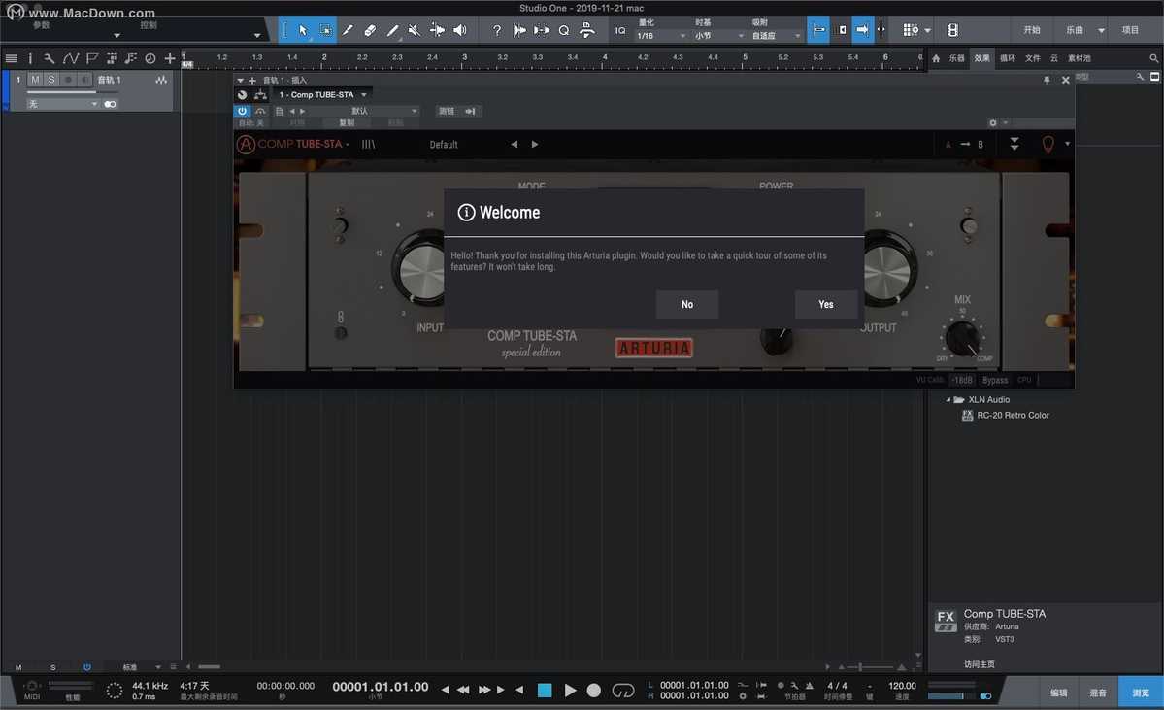Open 乐曲 dropdown arrow at top right
Screen dimensions: 1164x710
coord(1101,30)
